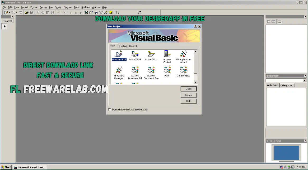Open the object selector dropdown in Properties
This screenshot has height=170, width=308.
pos(305,80)
